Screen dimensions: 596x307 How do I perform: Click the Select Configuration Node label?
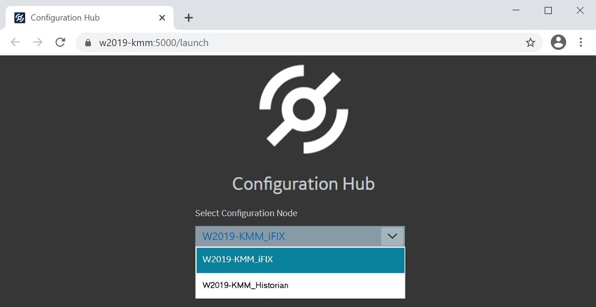[x=246, y=213]
